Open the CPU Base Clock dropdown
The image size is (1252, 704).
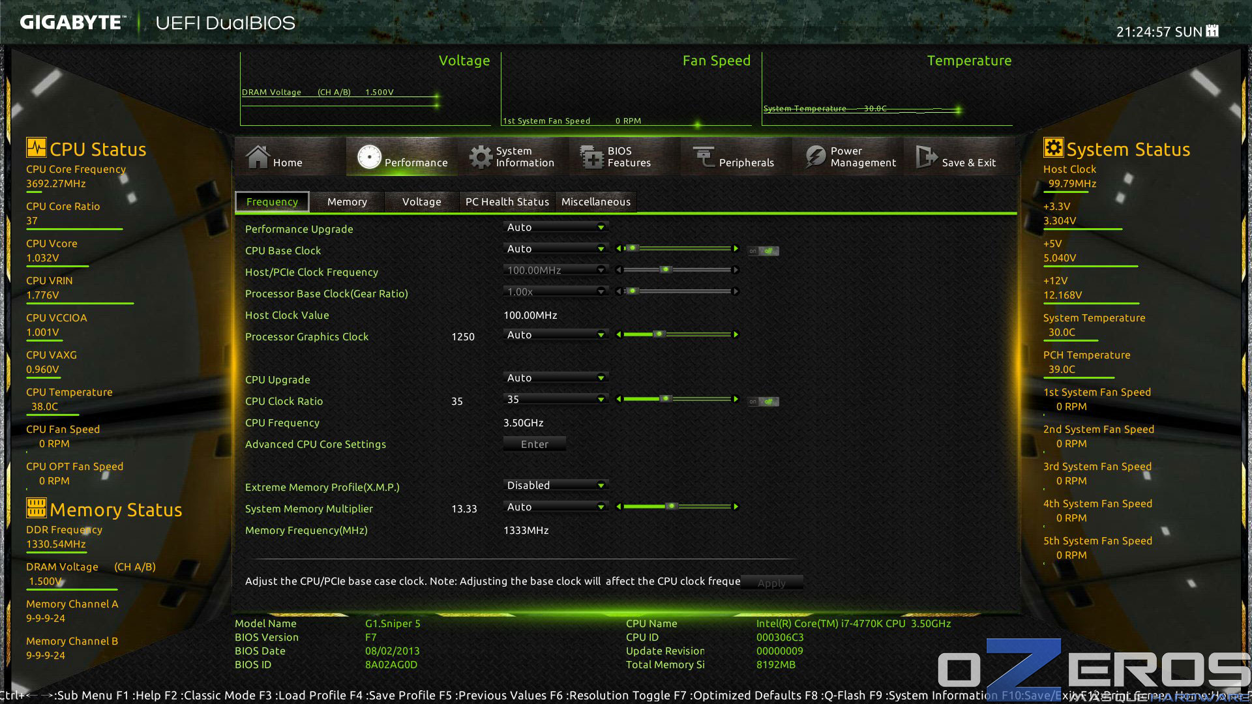pos(556,248)
